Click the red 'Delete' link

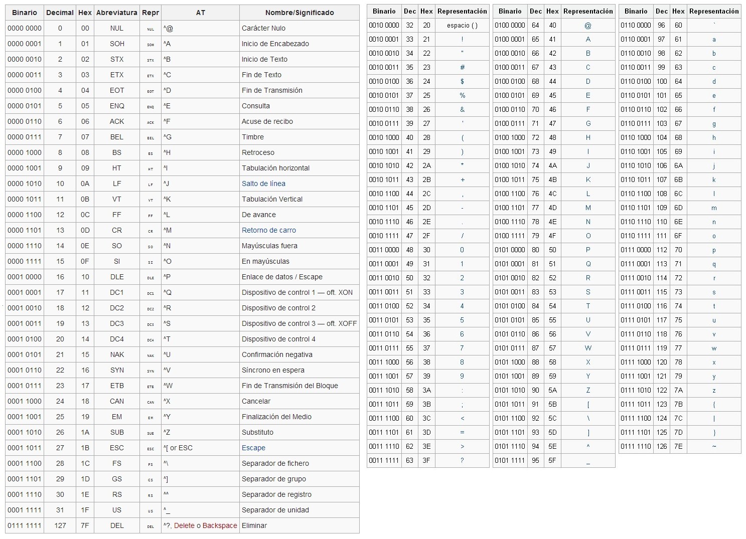coord(184,525)
